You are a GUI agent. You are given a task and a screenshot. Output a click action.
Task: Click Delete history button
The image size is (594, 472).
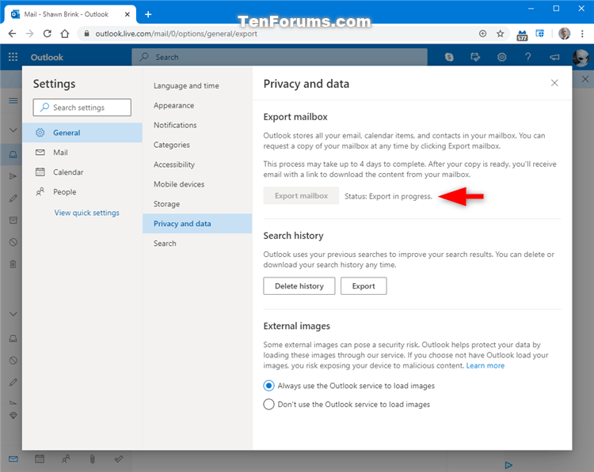[299, 286]
